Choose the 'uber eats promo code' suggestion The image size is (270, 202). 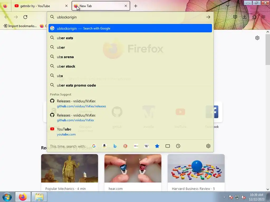130,85
